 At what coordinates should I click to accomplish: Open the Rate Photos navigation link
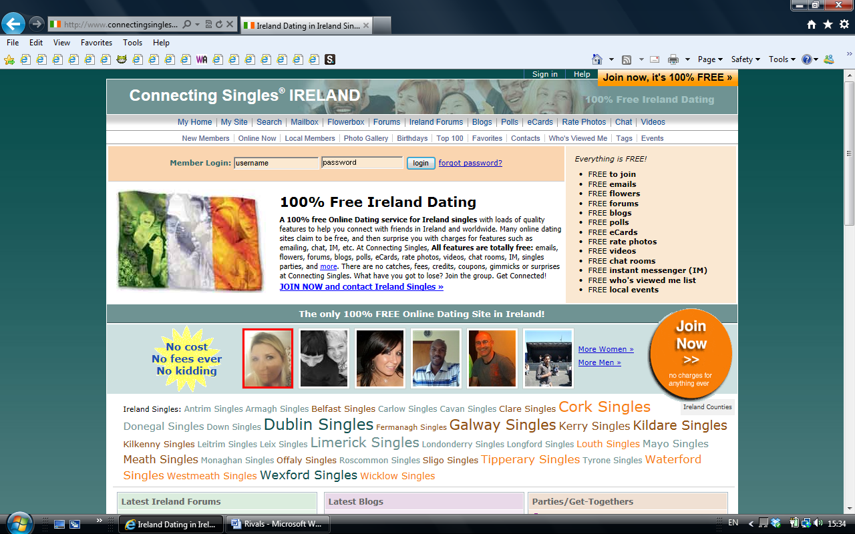[584, 122]
